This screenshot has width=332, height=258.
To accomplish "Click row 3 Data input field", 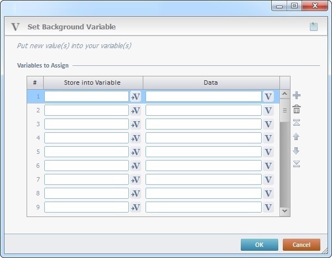I will pyautogui.click(x=203, y=124).
